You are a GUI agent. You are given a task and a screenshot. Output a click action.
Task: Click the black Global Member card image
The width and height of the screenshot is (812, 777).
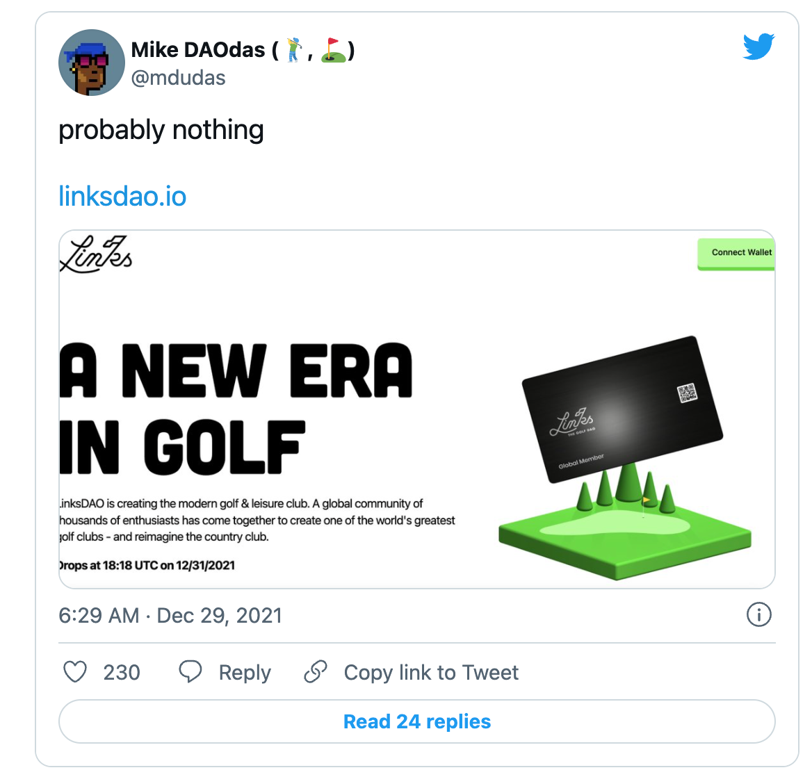click(x=622, y=409)
